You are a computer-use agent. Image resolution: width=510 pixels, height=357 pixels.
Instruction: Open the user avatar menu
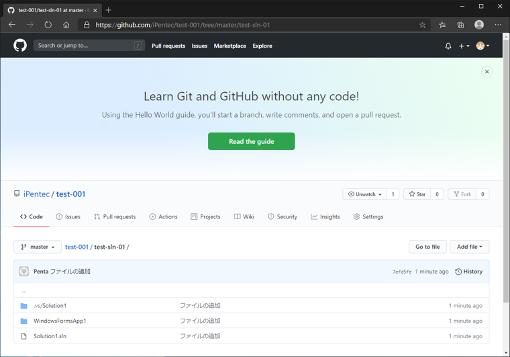click(x=482, y=46)
